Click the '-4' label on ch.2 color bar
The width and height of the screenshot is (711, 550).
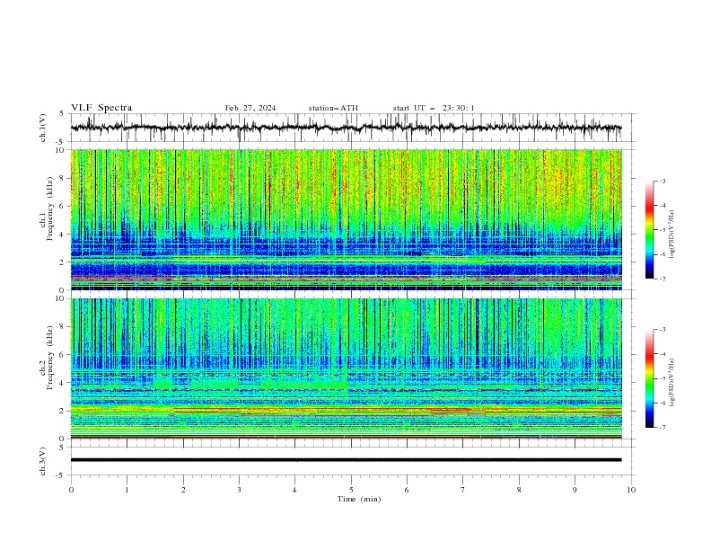663,354
